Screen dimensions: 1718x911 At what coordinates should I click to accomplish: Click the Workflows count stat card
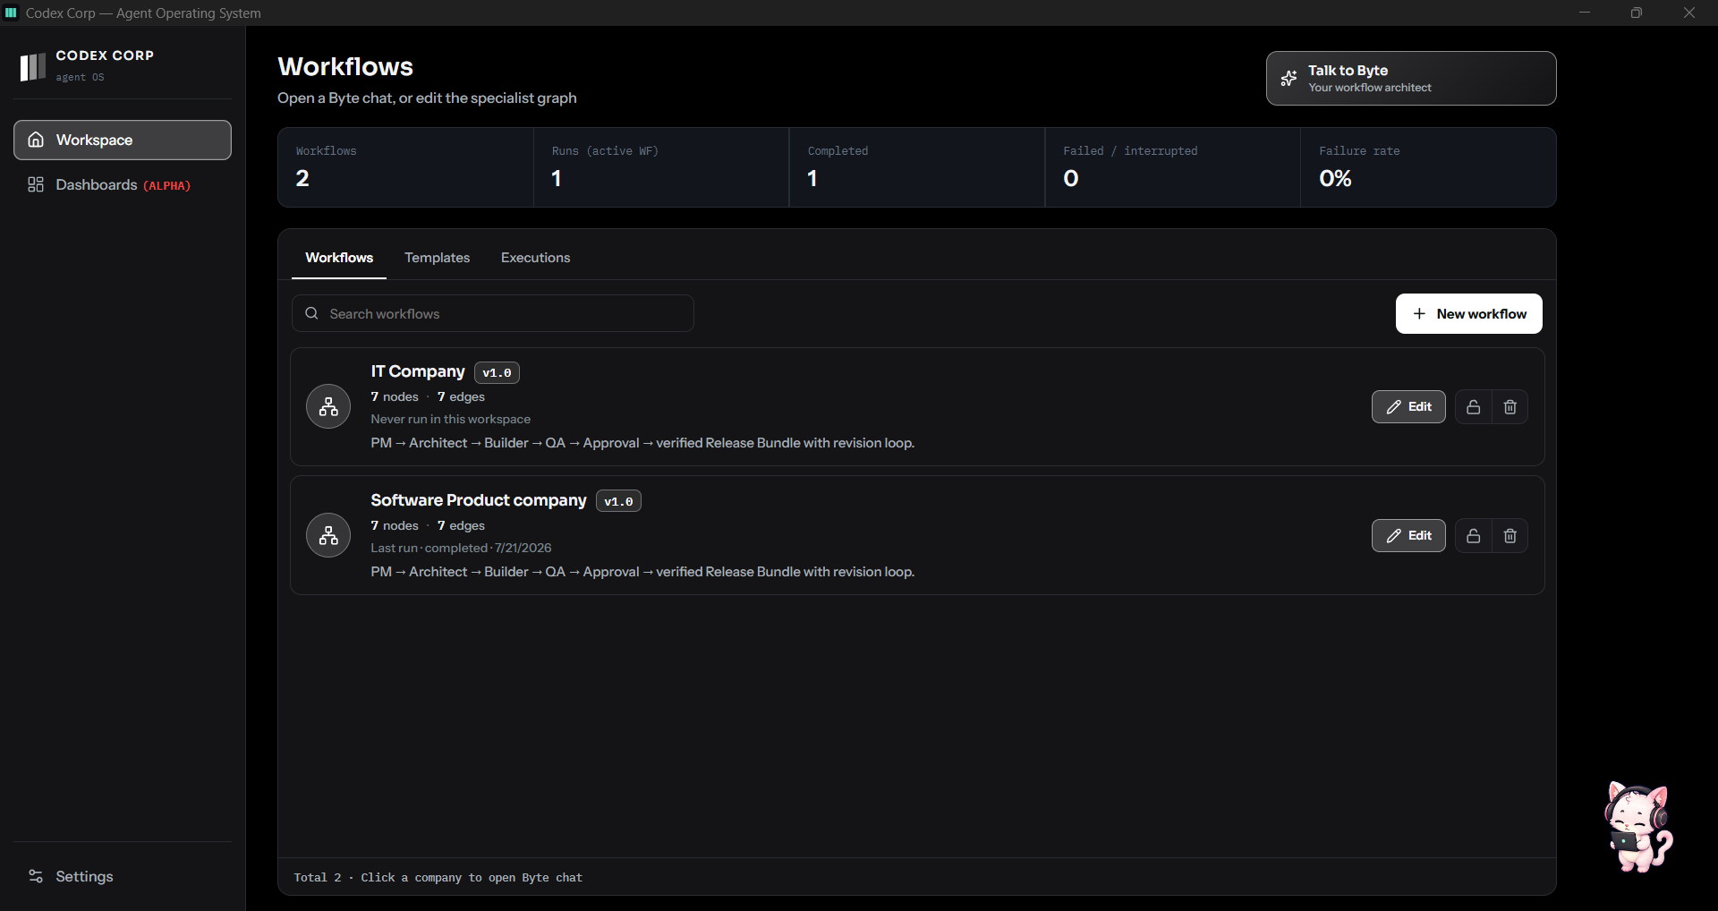(405, 167)
